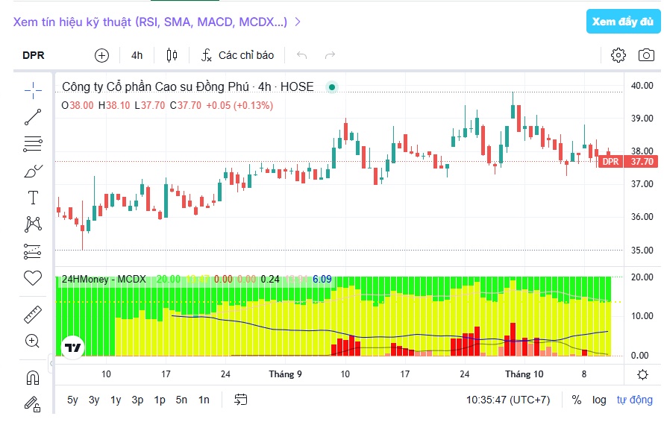Click the undo arrow
Image resolution: width=664 pixels, height=422 pixels.
click(301, 55)
